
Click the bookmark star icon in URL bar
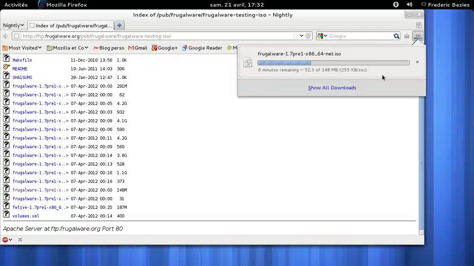[x=295, y=36]
